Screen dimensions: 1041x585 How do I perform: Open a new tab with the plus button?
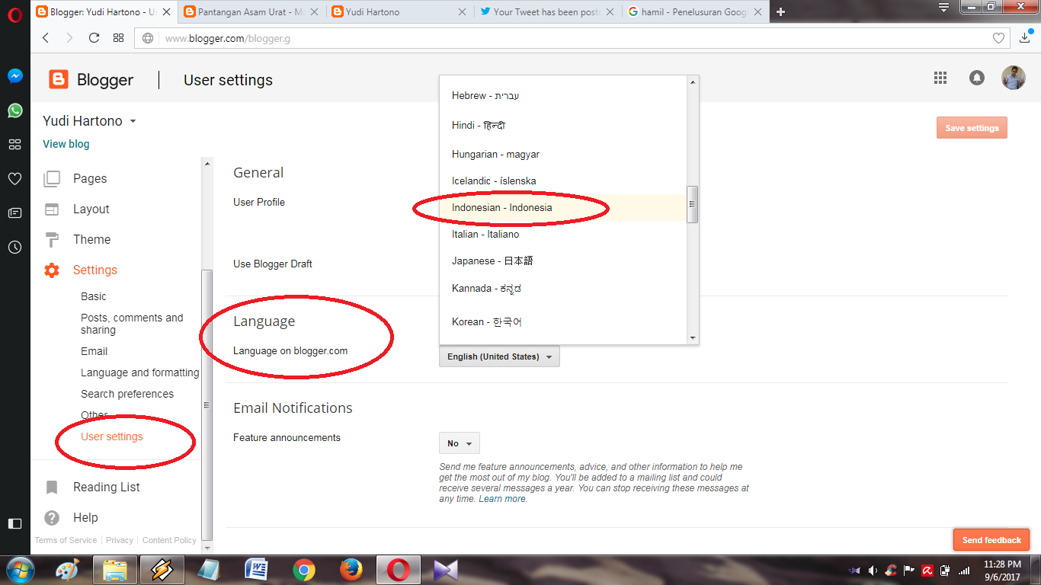pos(780,11)
